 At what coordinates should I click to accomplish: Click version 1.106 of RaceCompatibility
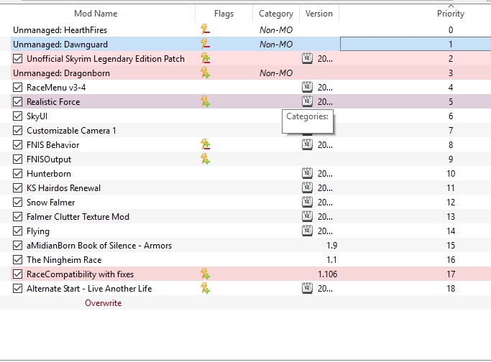(x=328, y=274)
